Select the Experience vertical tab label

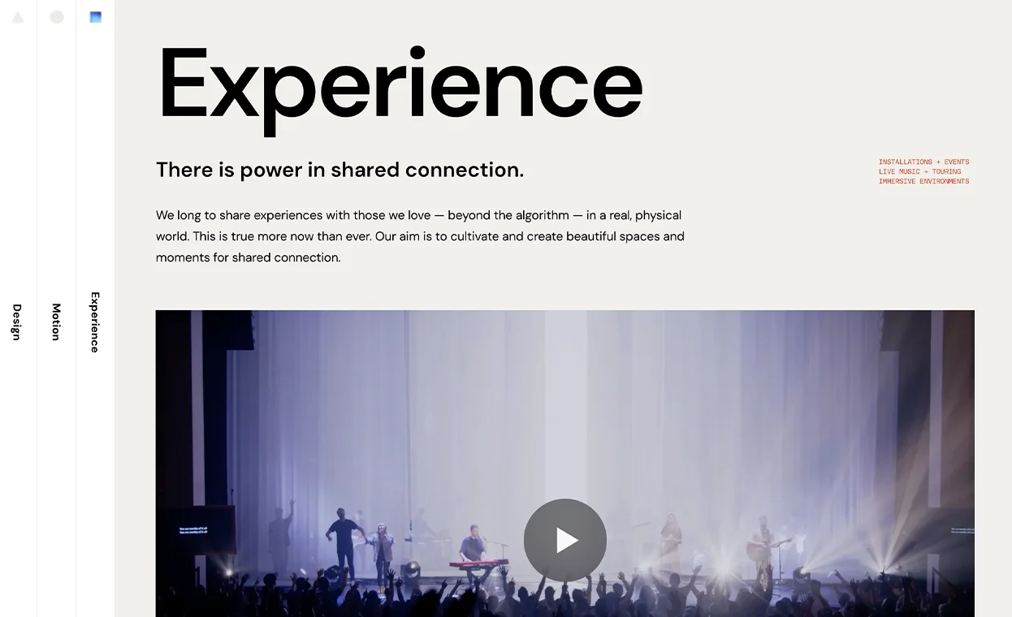point(95,322)
